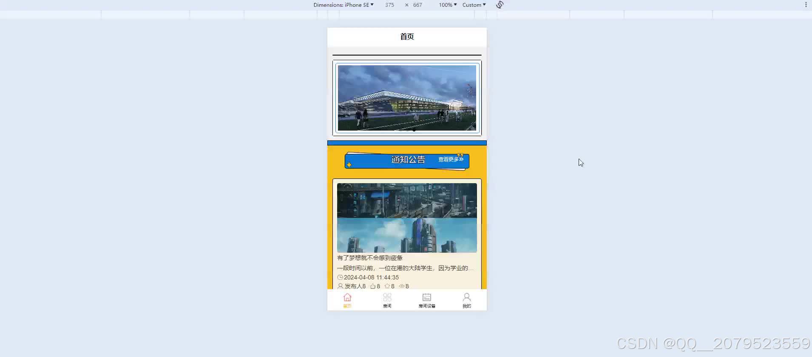Click the width field showing 375
Screen dimensions: 812x357
[x=390, y=5]
